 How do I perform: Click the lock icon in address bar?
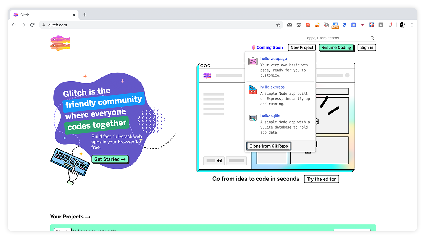point(44,25)
